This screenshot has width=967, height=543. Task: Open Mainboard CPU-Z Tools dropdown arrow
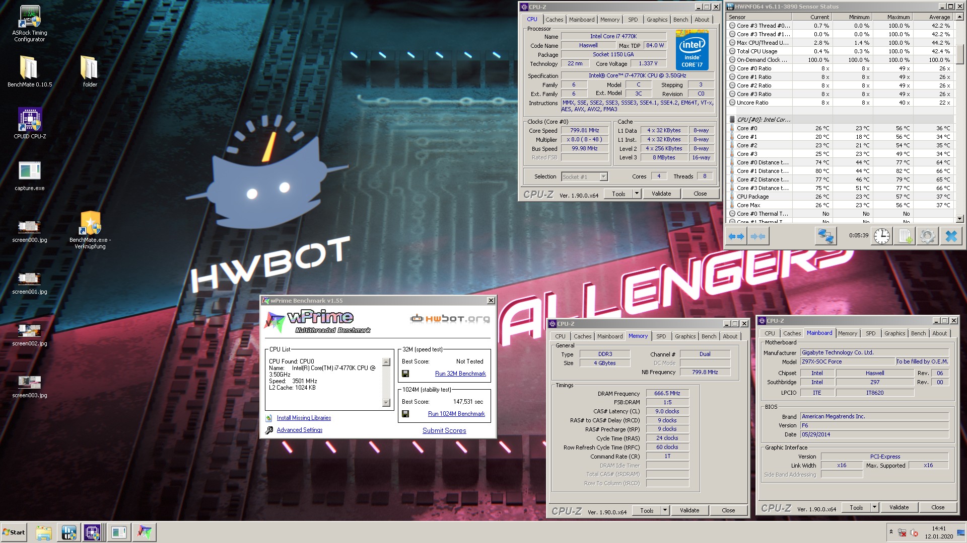(x=874, y=507)
